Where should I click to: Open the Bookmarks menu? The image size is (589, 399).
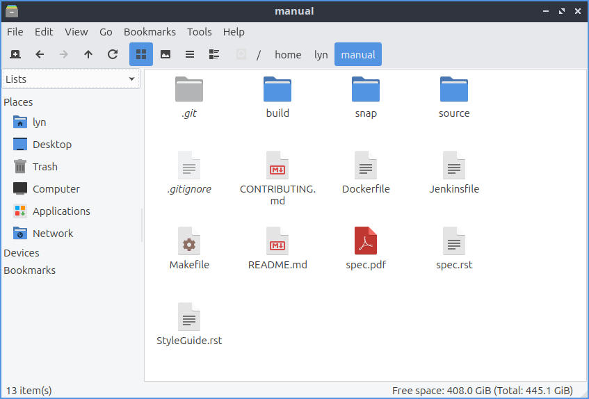pos(150,32)
